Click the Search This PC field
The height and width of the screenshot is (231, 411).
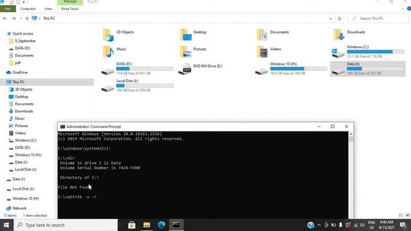[378, 19]
